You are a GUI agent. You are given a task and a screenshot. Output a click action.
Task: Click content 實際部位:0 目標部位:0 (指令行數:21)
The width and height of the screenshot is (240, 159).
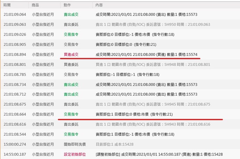[x=126, y=45]
